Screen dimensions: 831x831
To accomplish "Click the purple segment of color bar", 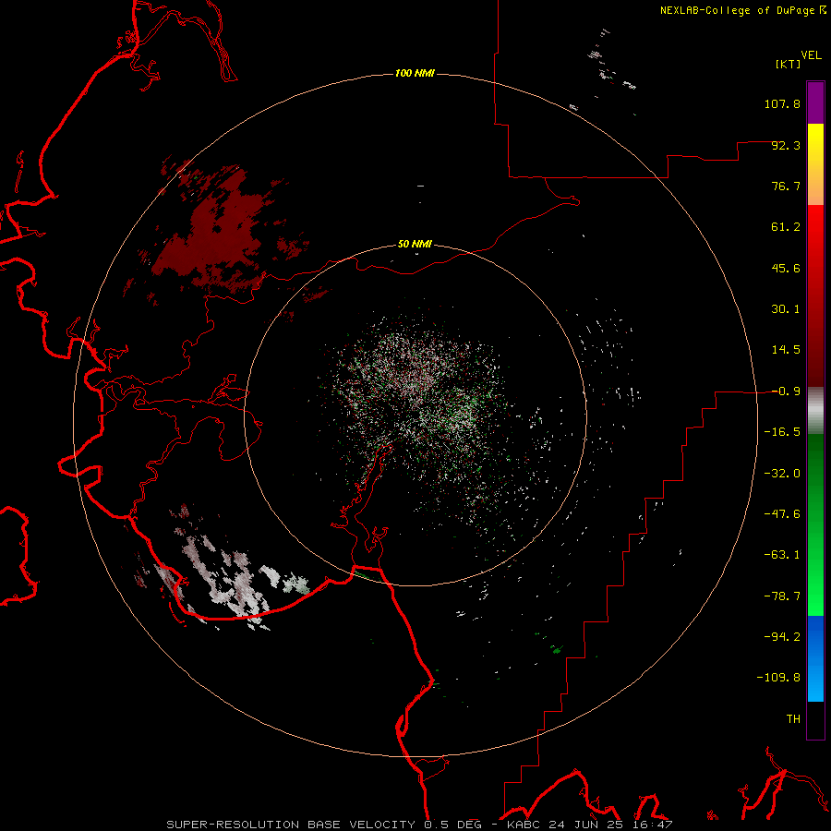I will pyautogui.click(x=815, y=102).
